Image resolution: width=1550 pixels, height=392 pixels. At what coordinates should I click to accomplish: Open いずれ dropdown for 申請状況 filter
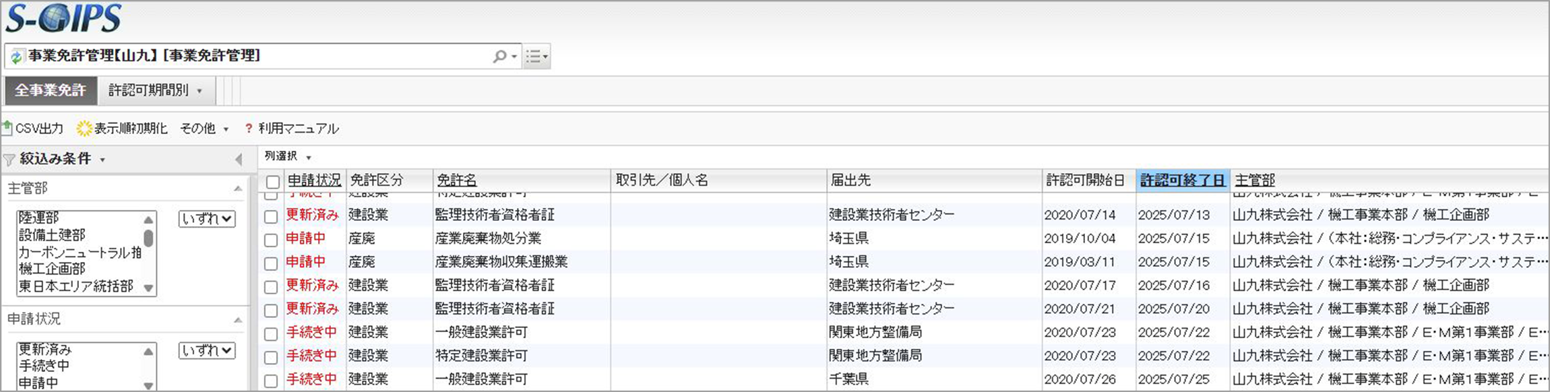[207, 350]
